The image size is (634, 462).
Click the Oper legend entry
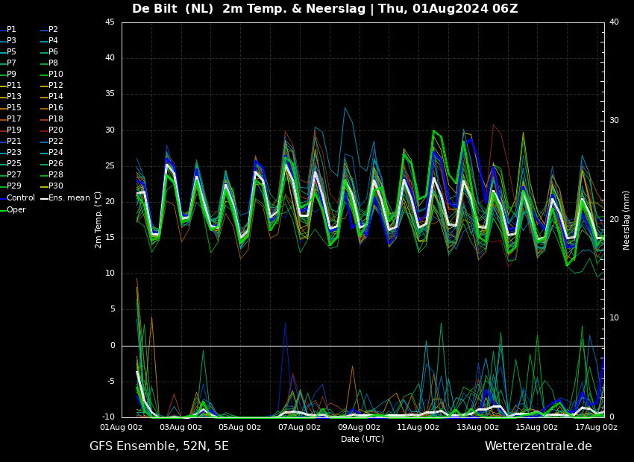pos(16,210)
